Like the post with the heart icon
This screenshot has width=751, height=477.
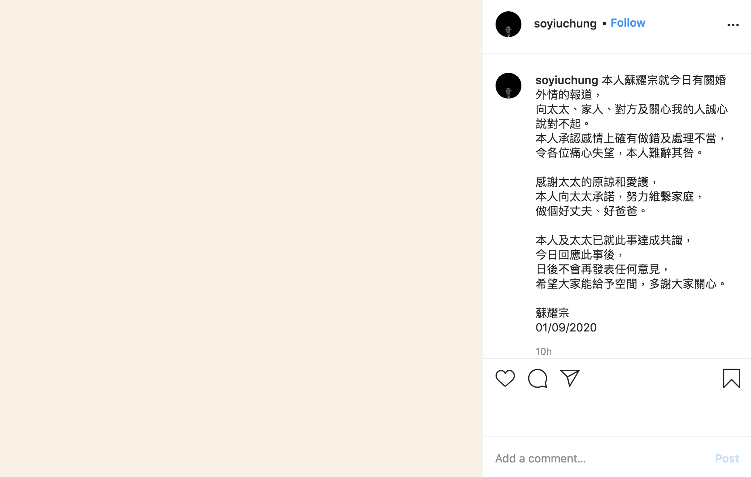point(505,378)
